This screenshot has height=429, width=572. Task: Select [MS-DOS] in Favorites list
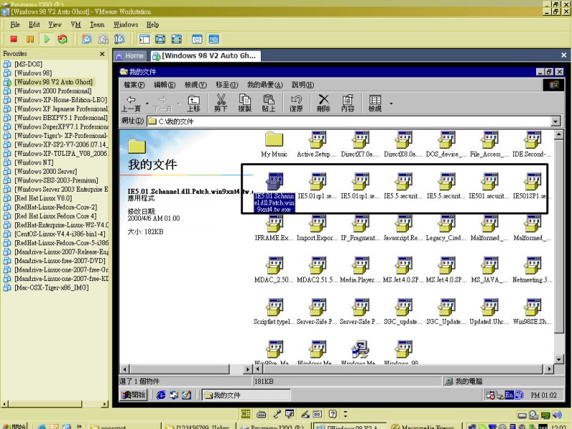(x=29, y=64)
